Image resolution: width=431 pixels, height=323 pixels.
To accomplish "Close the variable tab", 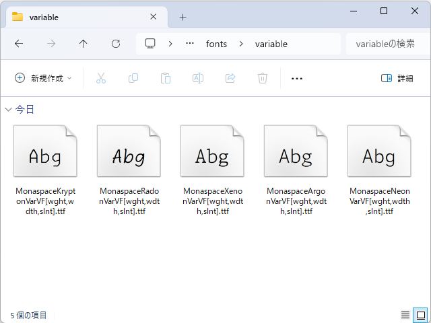I will tap(153, 17).
